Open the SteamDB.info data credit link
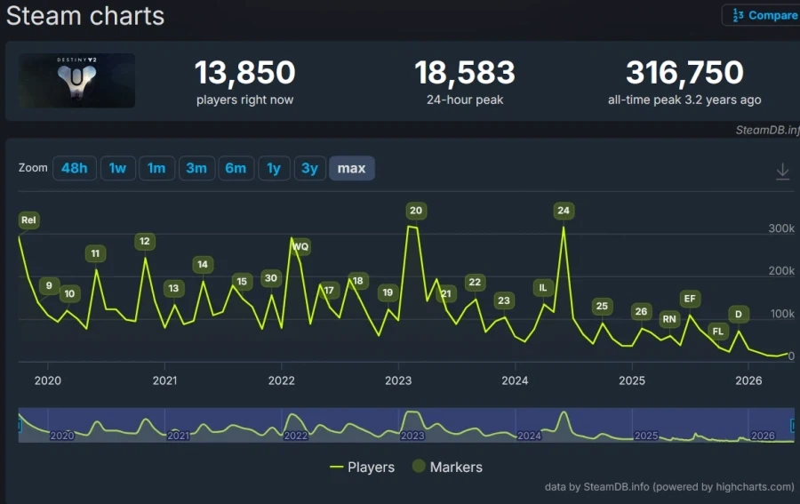The width and height of the screenshot is (800, 504). click(x=668, y=486)
